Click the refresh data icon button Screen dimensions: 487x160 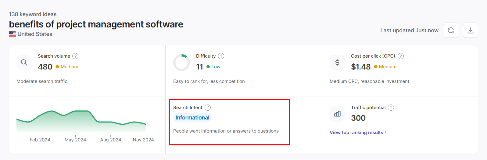pyautogui.click(x=450, y=30)
